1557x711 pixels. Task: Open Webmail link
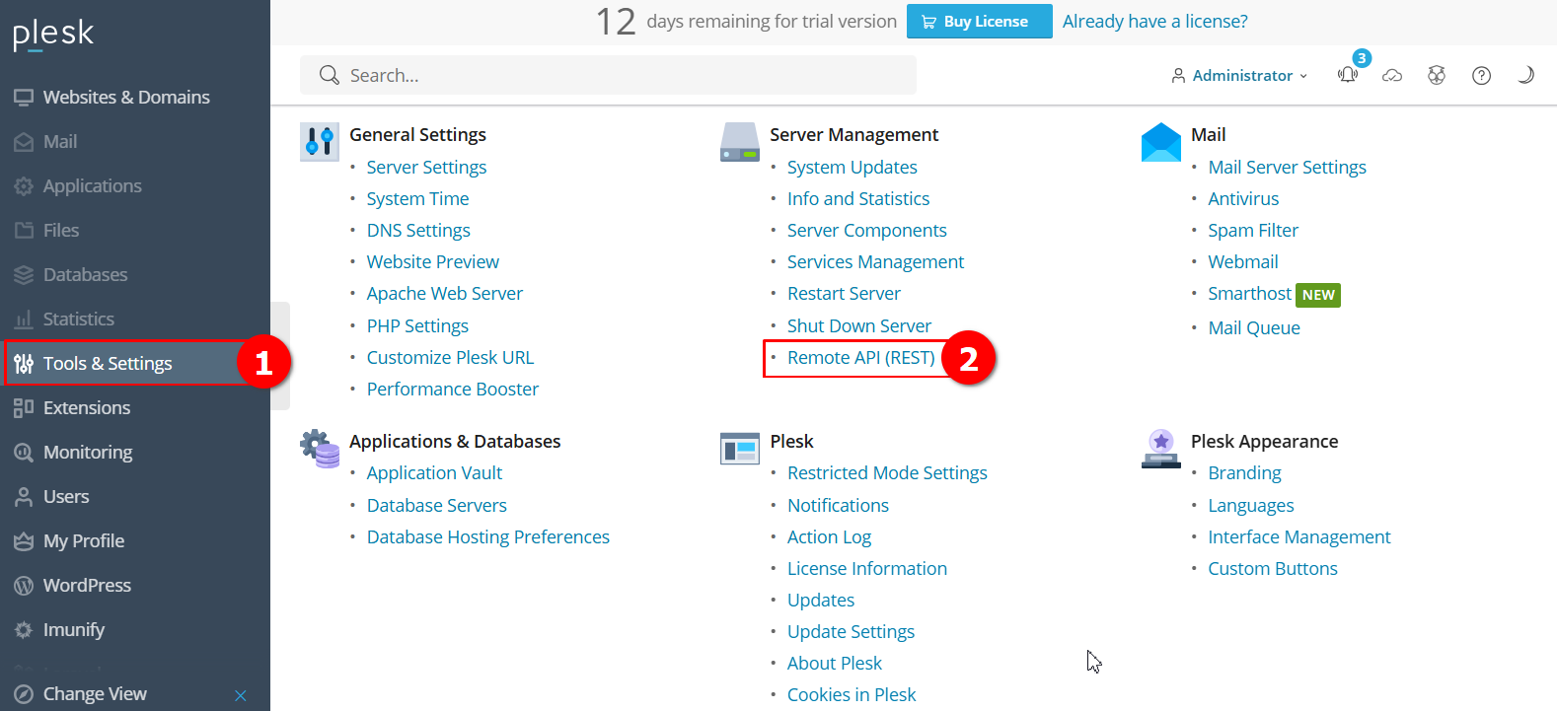coord(1243,261)
